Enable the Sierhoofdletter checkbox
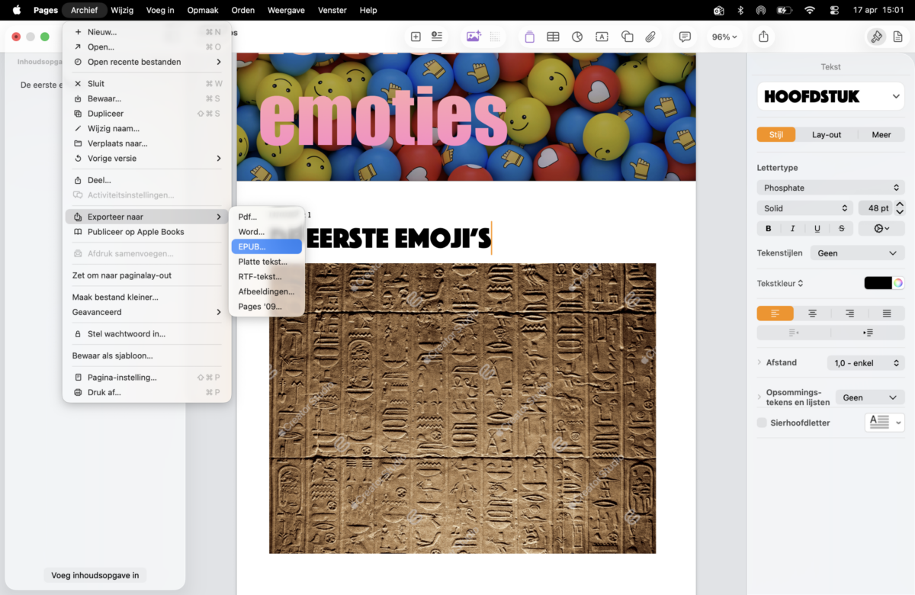The image size is (915, 595). tap(762, 423)
